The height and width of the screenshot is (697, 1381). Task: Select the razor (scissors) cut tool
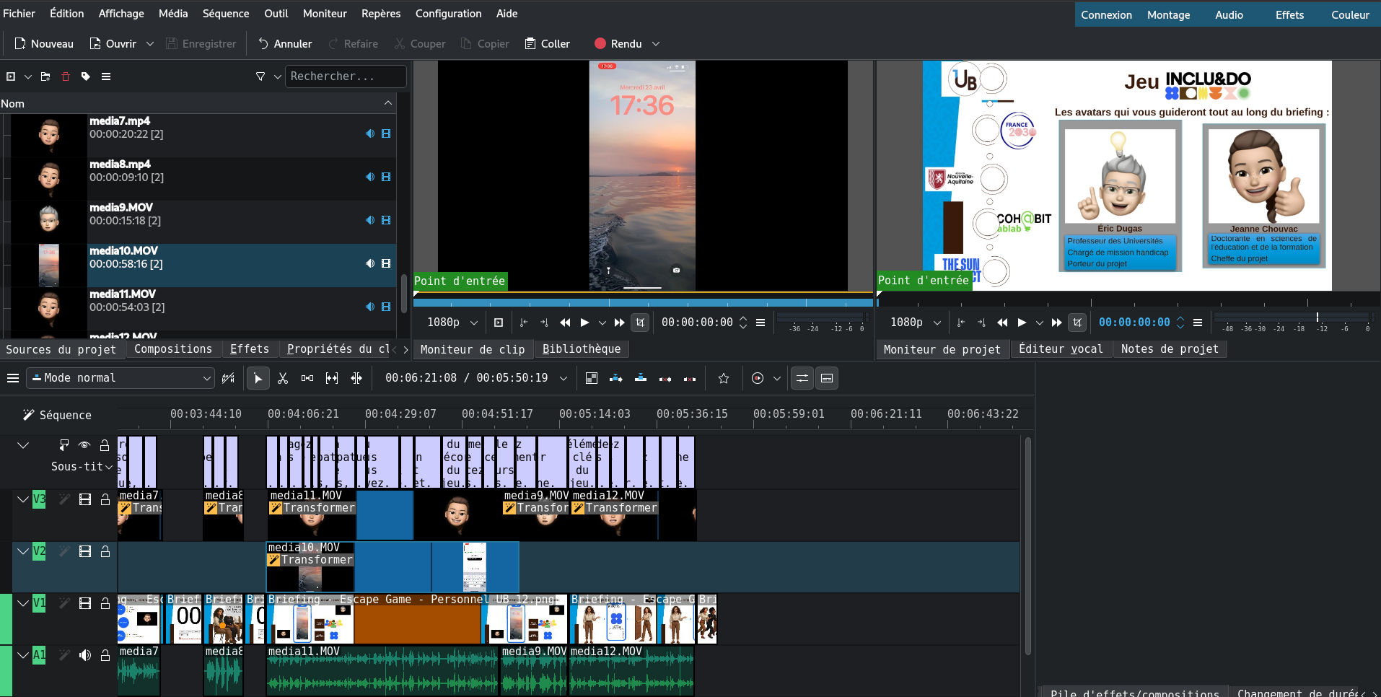click(x=283, y=378)
